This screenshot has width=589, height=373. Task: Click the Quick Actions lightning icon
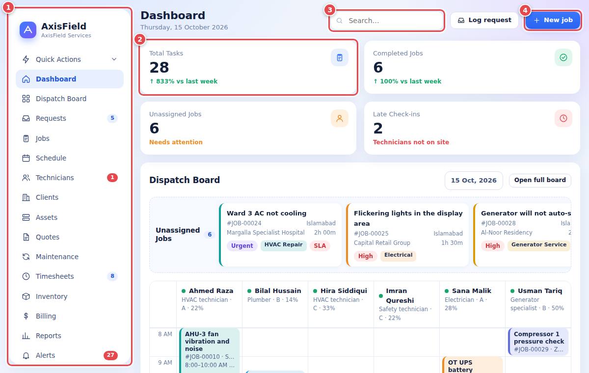(26, 59)
